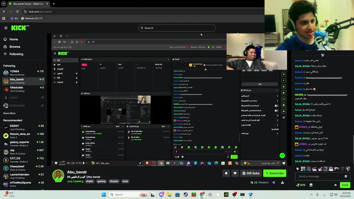This screenshot has width=354, height=199.
Task: Open CCT_CS recommended channel
Action: [x=24, y=160]
